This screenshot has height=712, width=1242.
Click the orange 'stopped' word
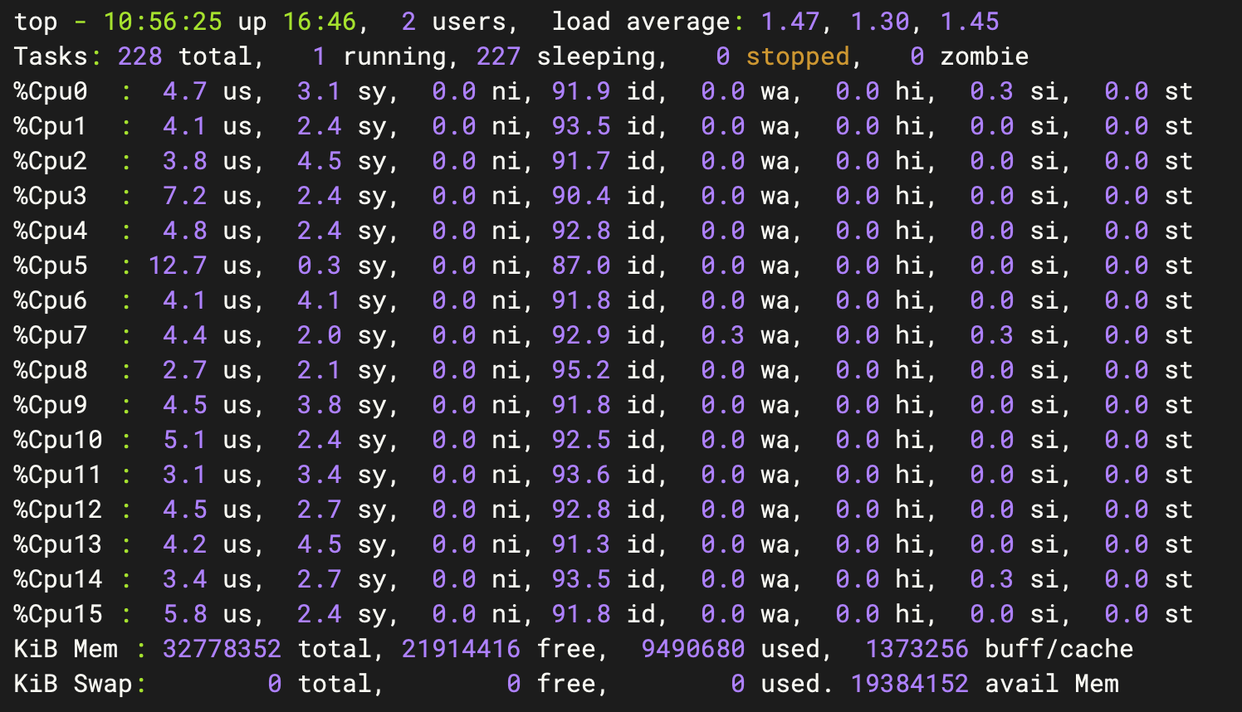[797, 56]
